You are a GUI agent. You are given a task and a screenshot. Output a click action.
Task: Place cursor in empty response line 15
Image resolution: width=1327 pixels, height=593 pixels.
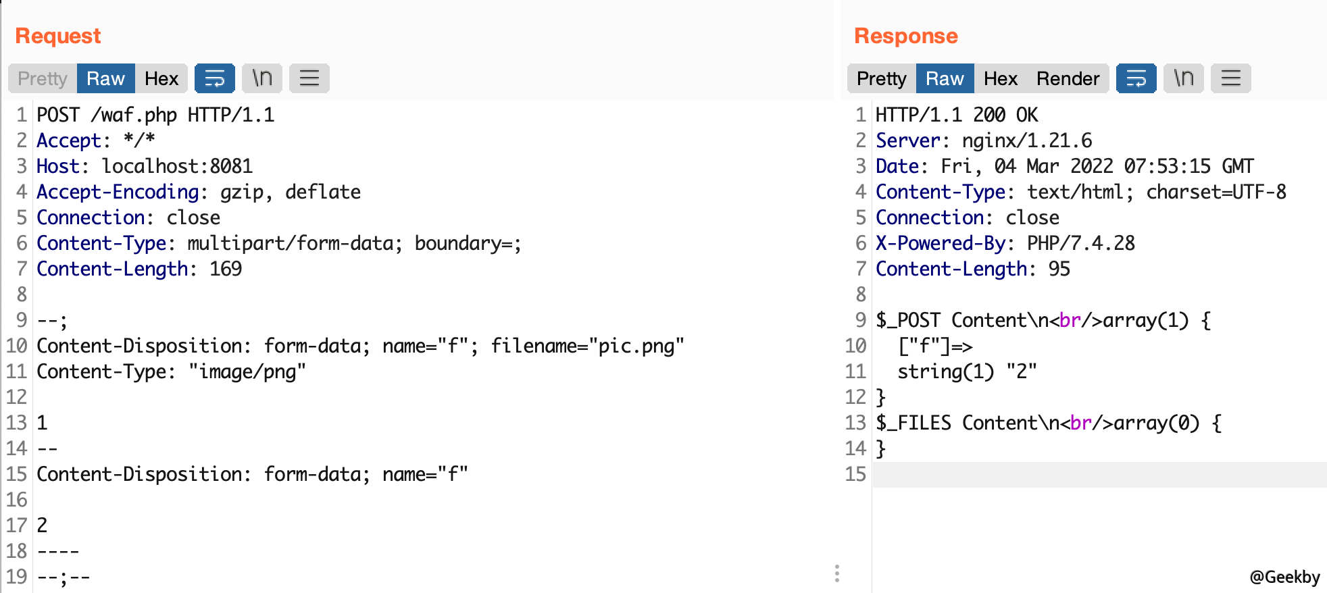point(1099,474)
